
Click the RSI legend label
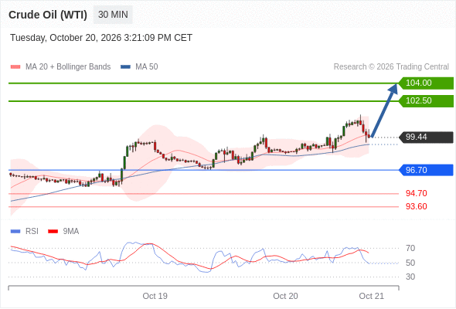pos(32,232)
